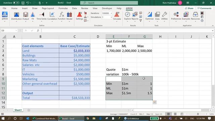The height and width of the screenshot is (121, 215).
Task: Expand the Undo history dropdown arrow
Action: click(31, 3)
